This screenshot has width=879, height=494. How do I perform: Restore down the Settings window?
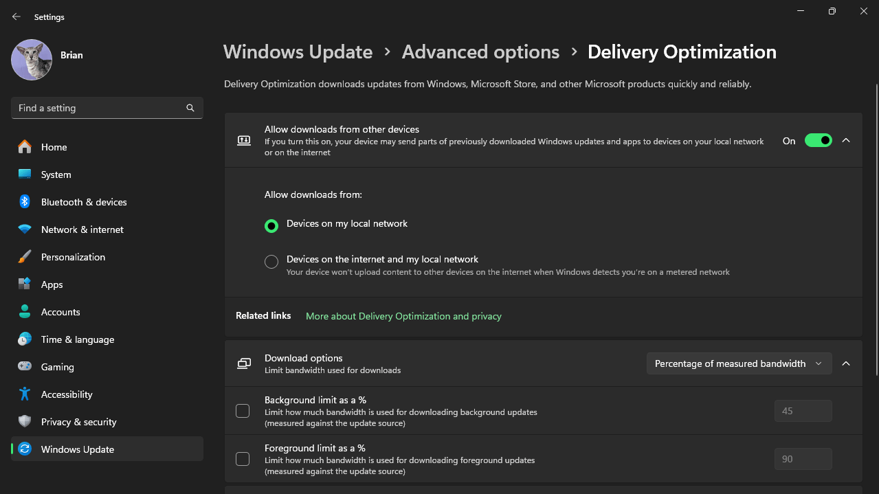(832, 11)
